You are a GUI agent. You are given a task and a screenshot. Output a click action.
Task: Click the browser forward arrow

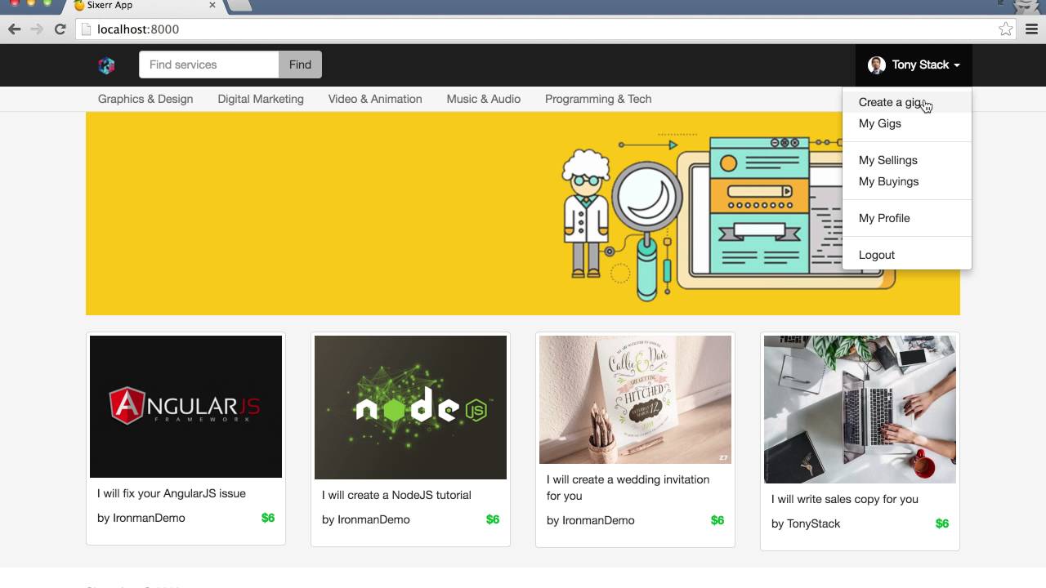[37, 29]
